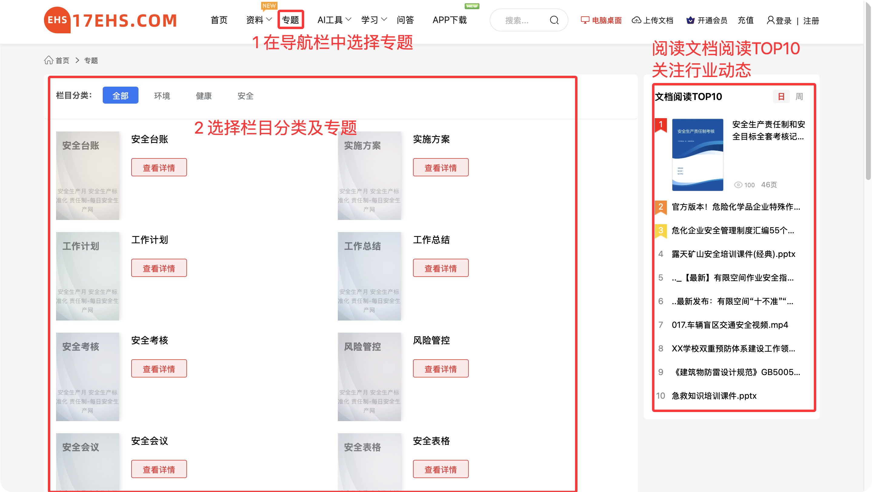This screenshot has height=492, width=872.
Task: Click the 电脑桌面 monitor icon
Action: 585,20
